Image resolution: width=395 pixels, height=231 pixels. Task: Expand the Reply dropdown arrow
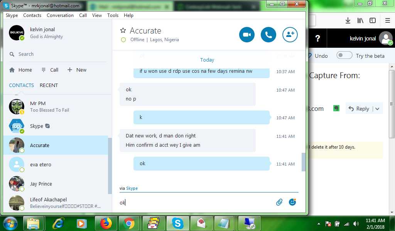click(377, 109)
